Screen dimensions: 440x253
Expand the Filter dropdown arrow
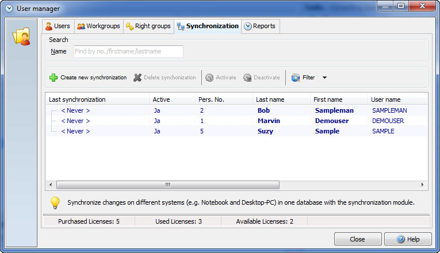324,78
